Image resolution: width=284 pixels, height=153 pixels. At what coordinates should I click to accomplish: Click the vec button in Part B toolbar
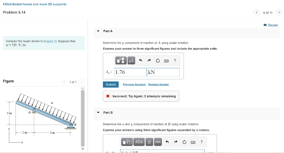158,142
